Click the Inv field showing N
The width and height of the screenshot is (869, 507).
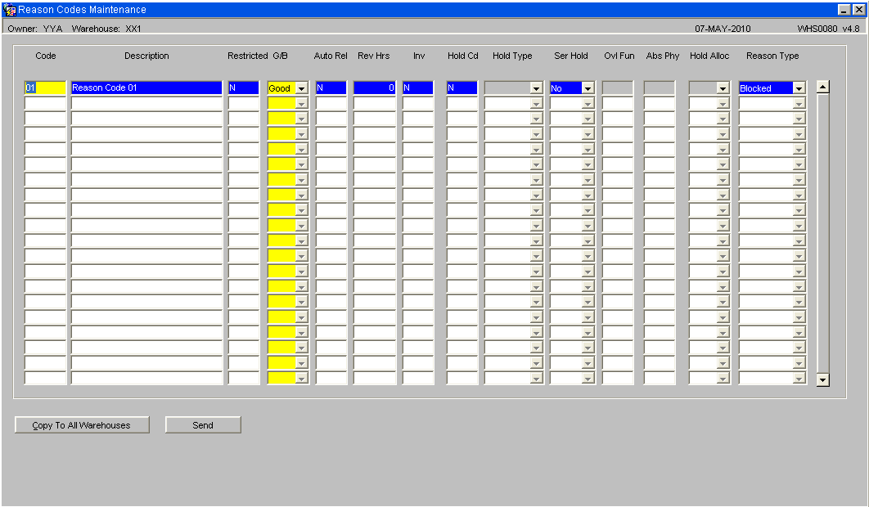click(418, 87)
